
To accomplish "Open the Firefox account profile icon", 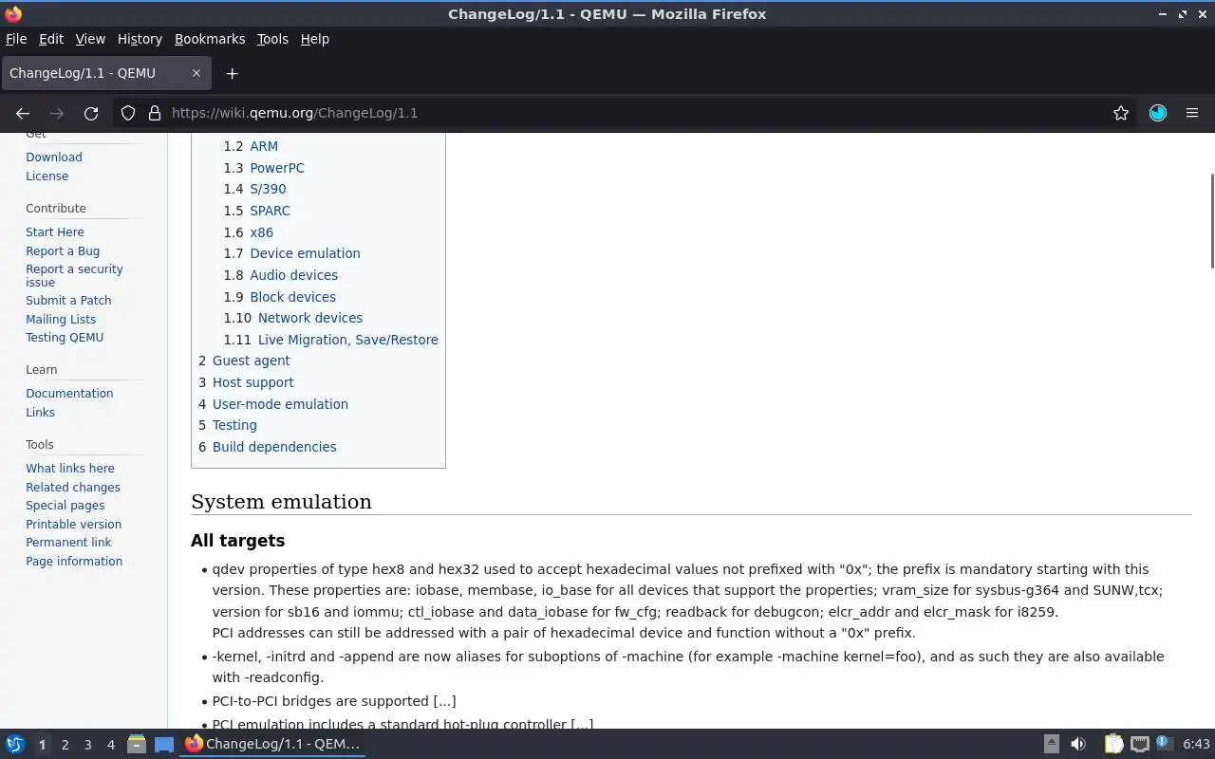I will tap(1158, 113).
